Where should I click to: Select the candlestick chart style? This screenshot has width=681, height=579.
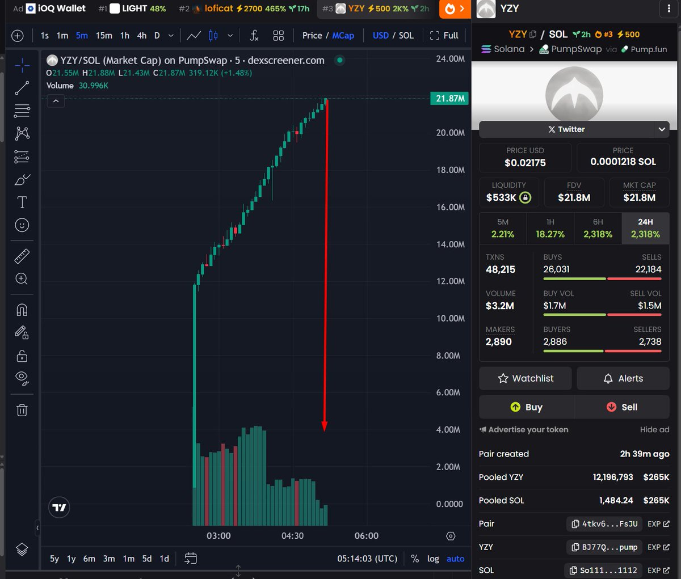(213, 36)
